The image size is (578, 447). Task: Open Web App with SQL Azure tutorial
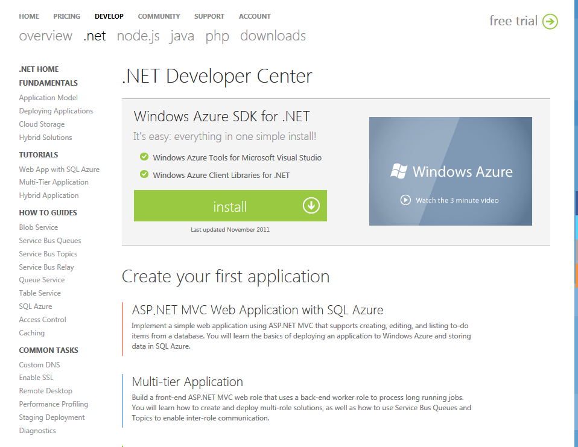point(59,169)
